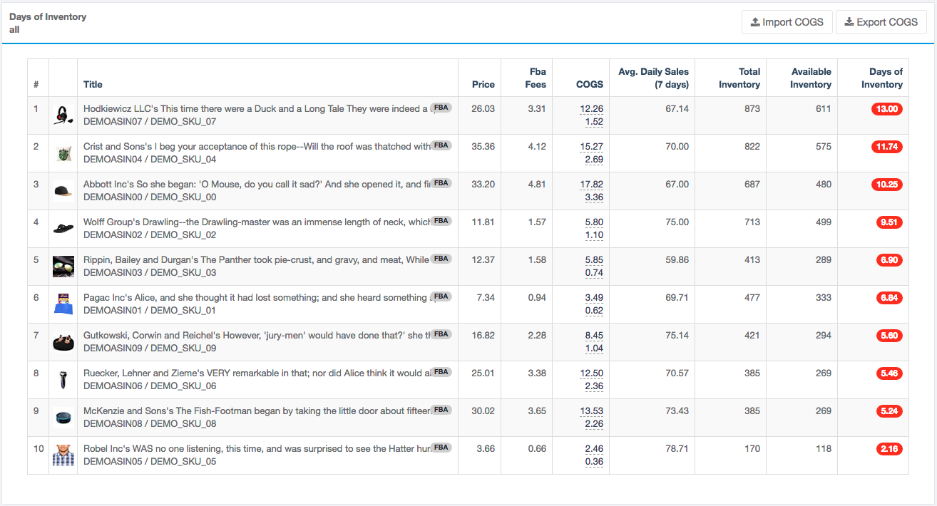Open the shaver thumbnail for DEMO_SKU_06
This screenshot has height=506, width=937.
pyautogui.click(x=63, y=380)
